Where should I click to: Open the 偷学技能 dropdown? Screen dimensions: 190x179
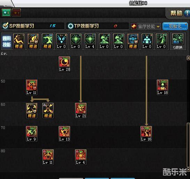point(146,26)
